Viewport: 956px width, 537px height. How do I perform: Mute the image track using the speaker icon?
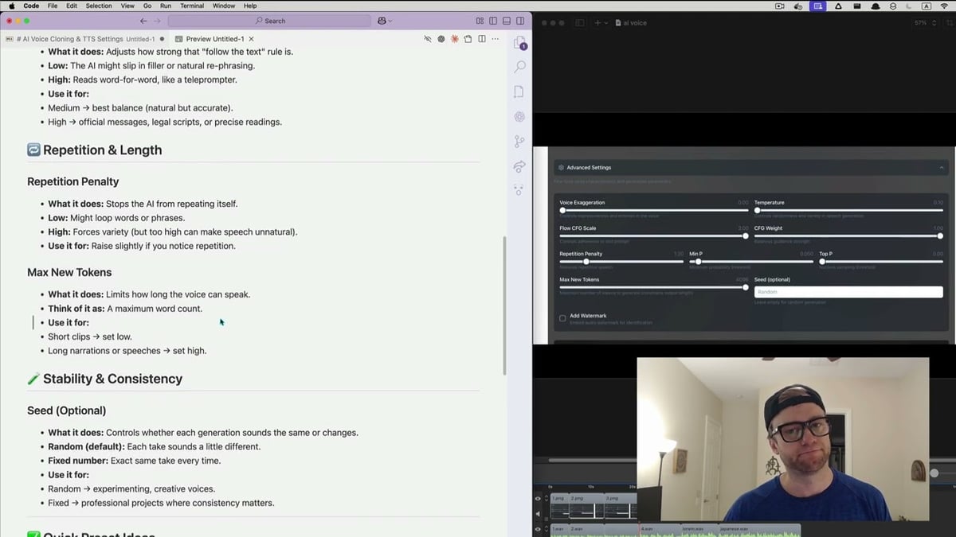[x=538, y=514]
